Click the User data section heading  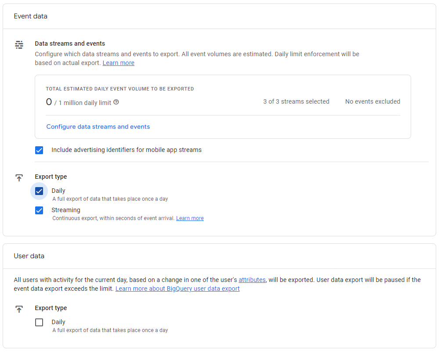point(29,256)
